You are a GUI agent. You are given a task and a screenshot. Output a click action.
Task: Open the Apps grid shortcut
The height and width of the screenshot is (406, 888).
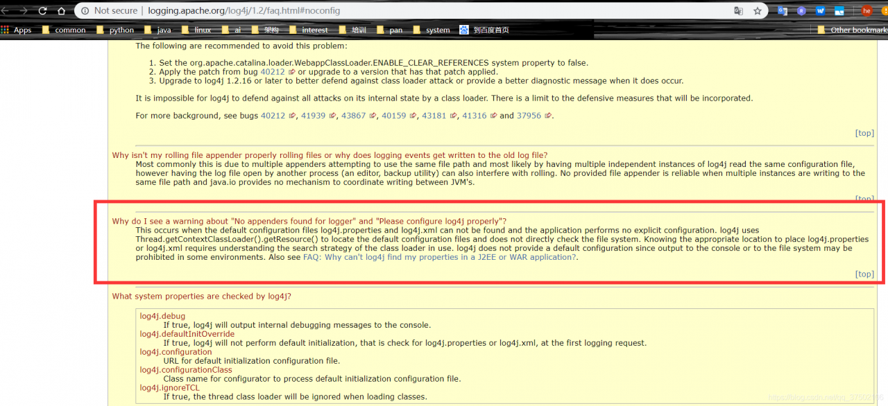(x=16, y=30)
